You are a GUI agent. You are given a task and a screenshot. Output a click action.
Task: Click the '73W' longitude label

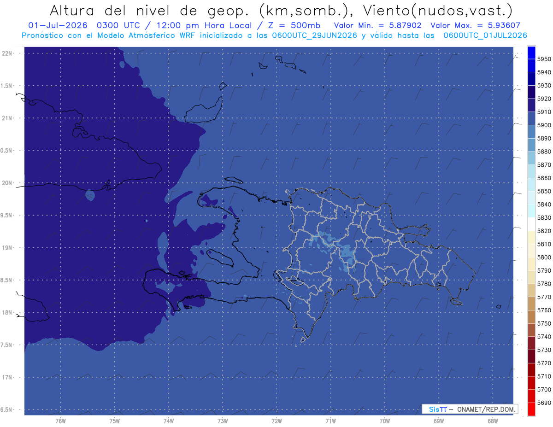[x=223, y=421]
